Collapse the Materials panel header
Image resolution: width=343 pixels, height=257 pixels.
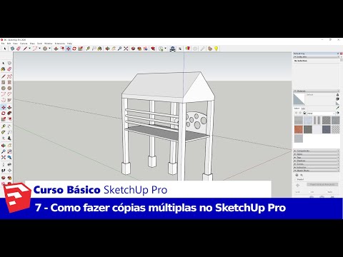(316, 91)
